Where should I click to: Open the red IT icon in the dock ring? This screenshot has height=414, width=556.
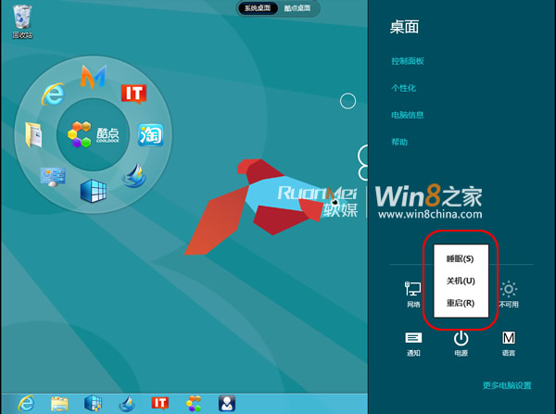[x=133, y=94]
